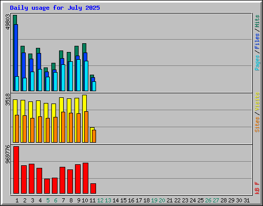The width and height of the screenshot is (263, 206).
Task: Click day 31 on the x-axis
Action: pos(247,200)
